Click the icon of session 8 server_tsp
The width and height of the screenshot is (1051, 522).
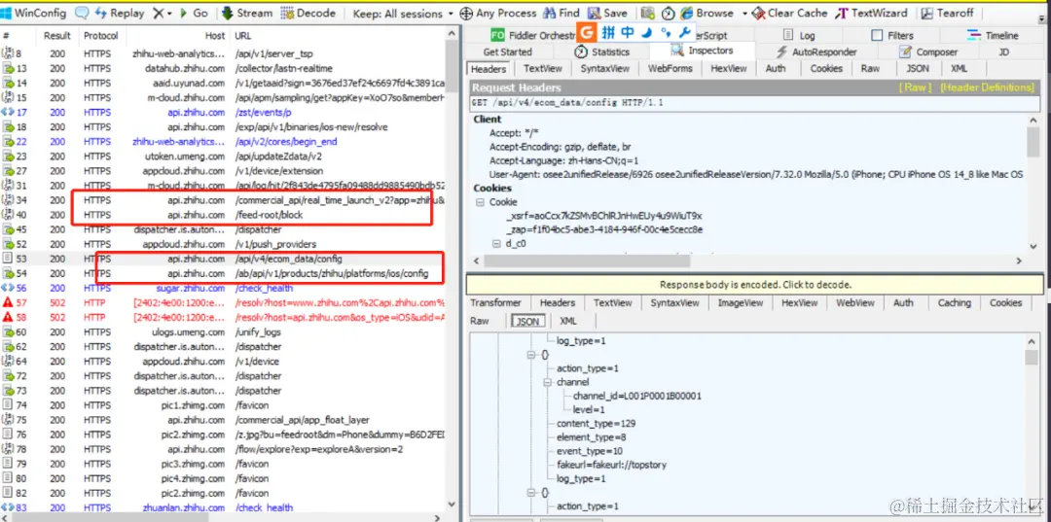coord(8,52)
